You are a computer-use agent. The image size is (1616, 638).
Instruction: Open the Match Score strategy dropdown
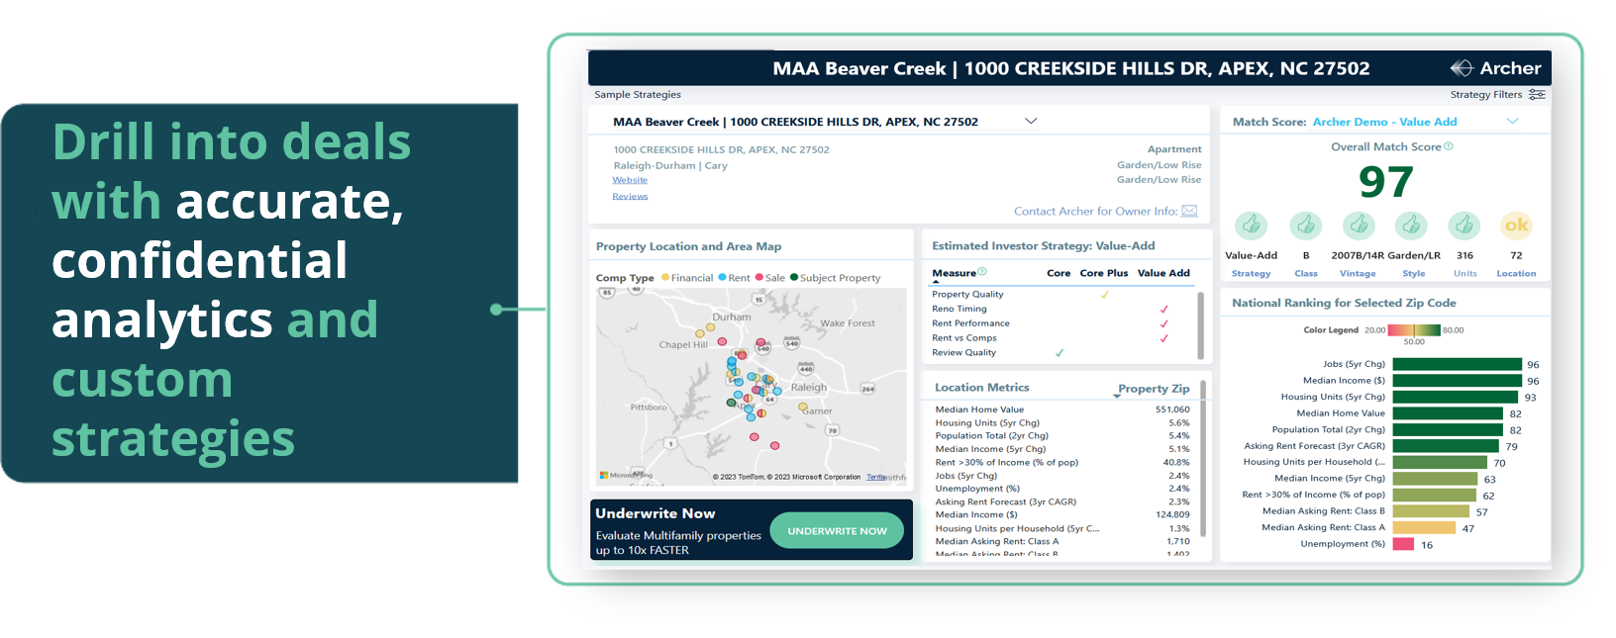point(1512,122)
